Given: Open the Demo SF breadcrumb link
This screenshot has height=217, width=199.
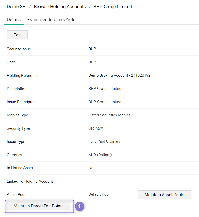Looking at the screenshot, I should (16, 7).
